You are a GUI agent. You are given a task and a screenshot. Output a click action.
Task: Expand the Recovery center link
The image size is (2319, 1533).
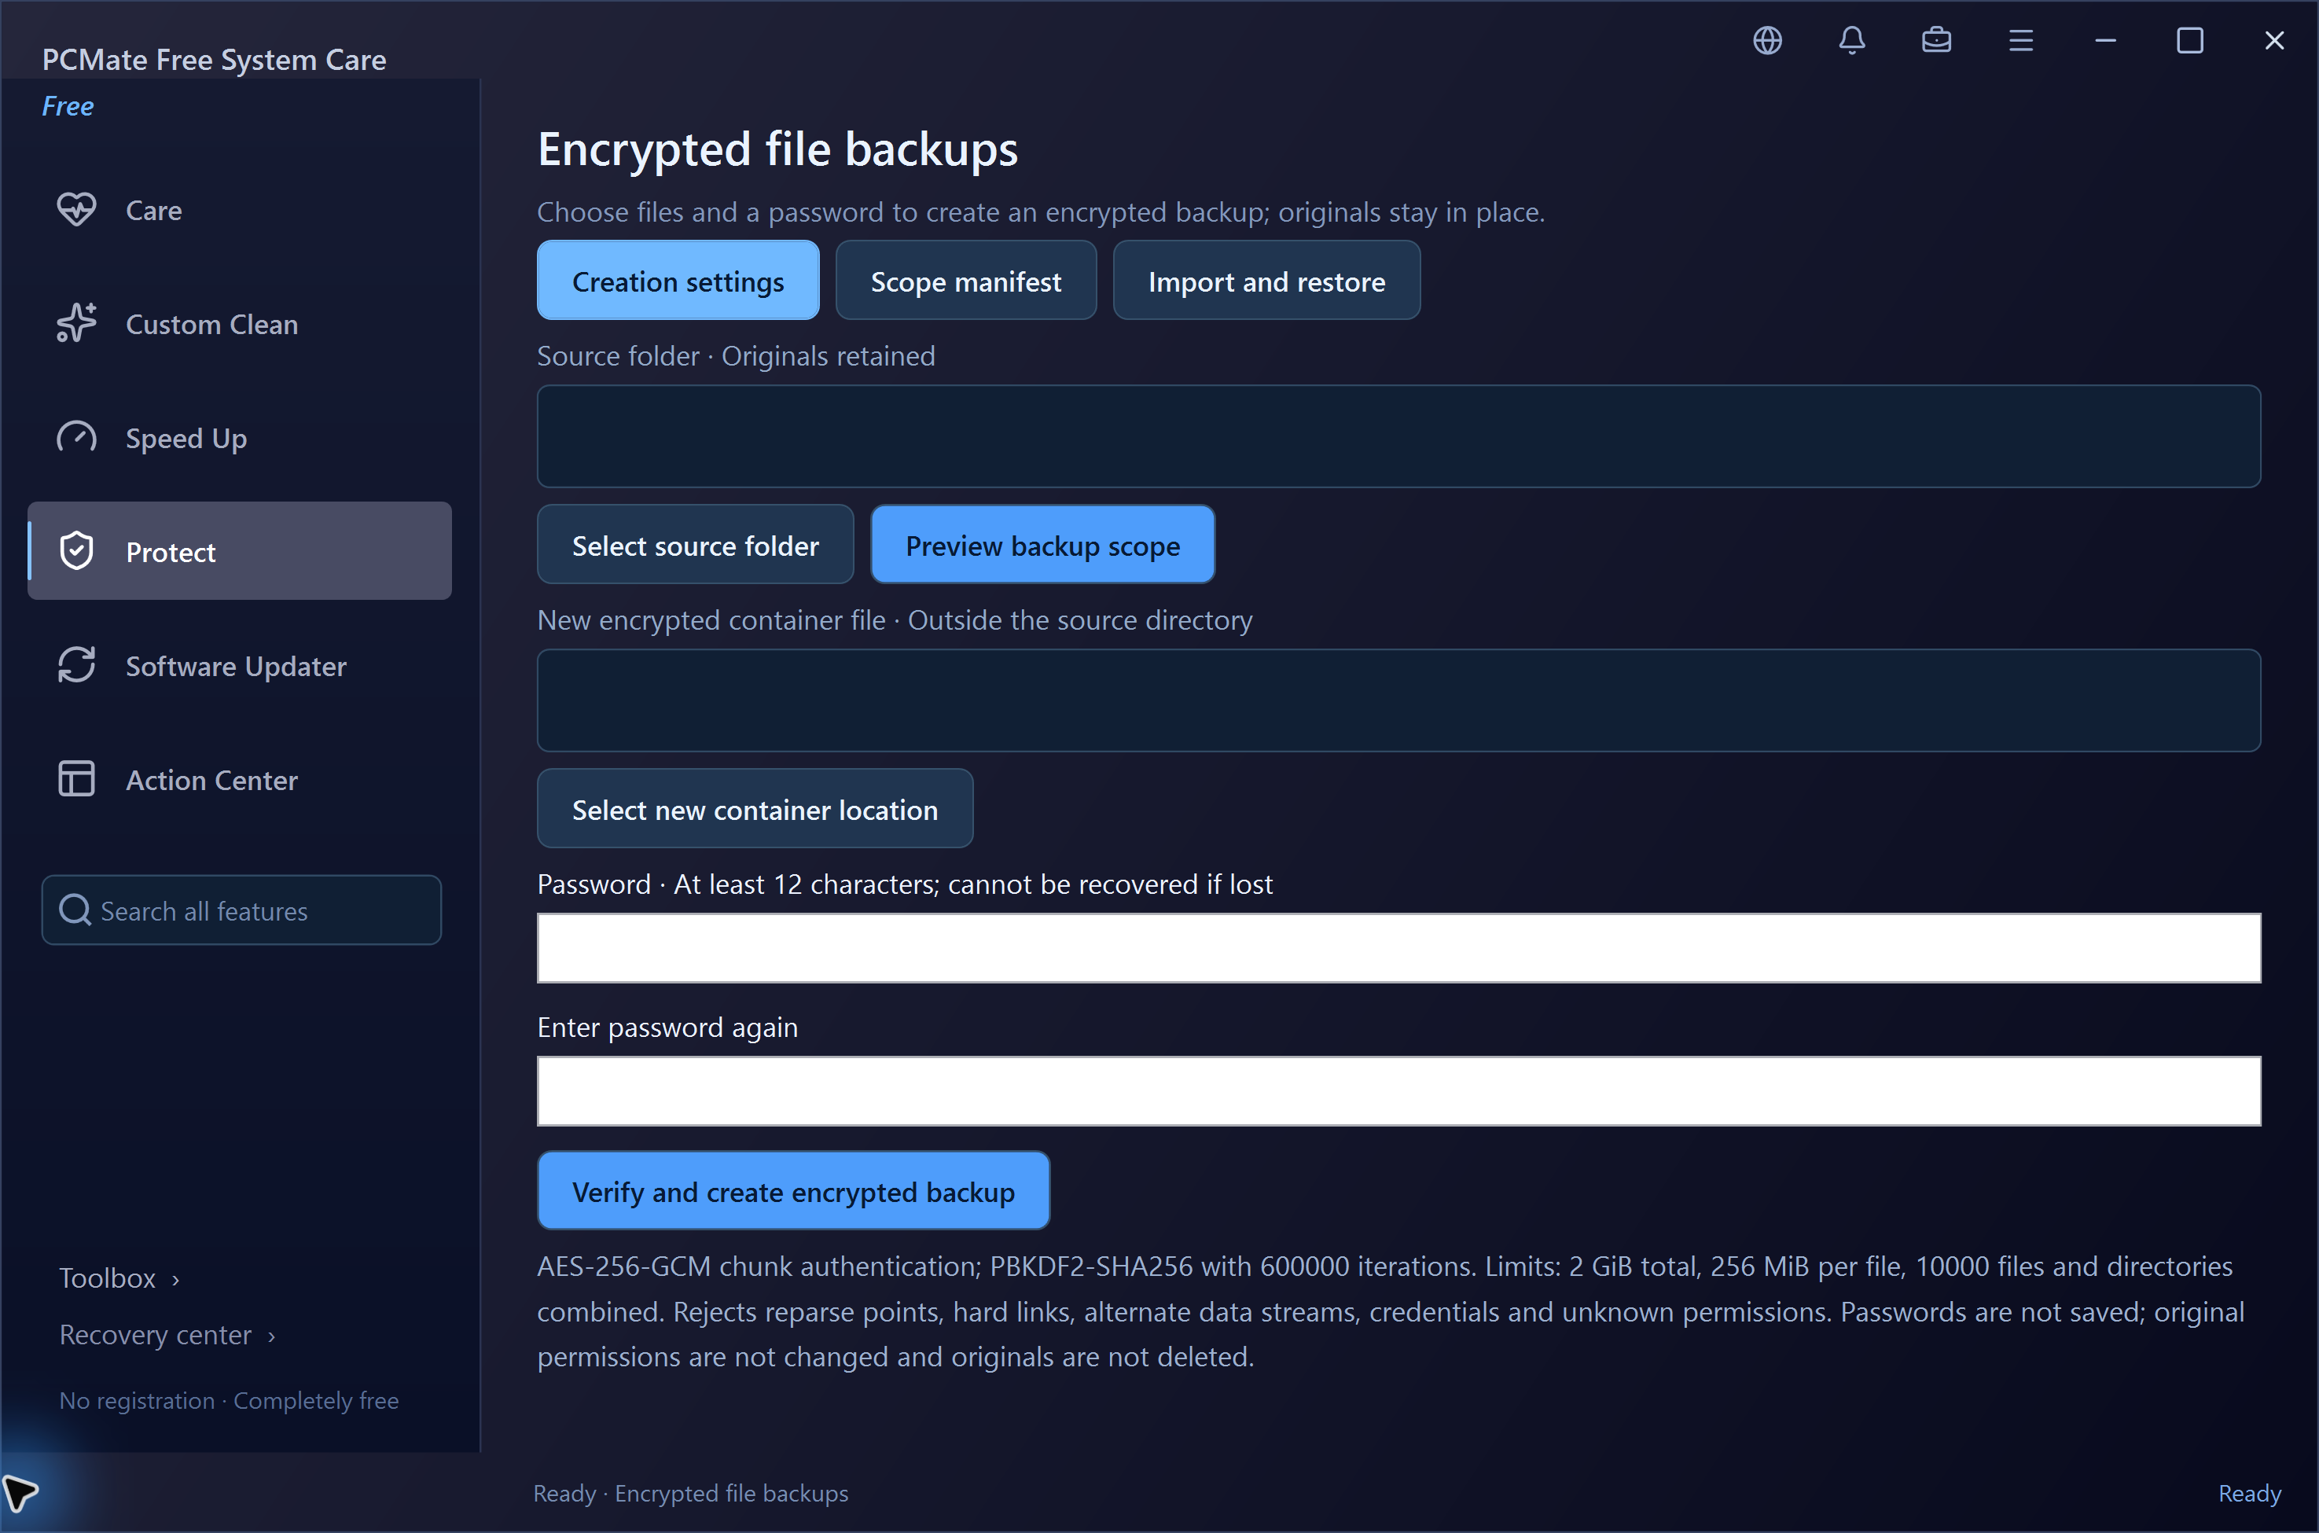pos(167,1335)
